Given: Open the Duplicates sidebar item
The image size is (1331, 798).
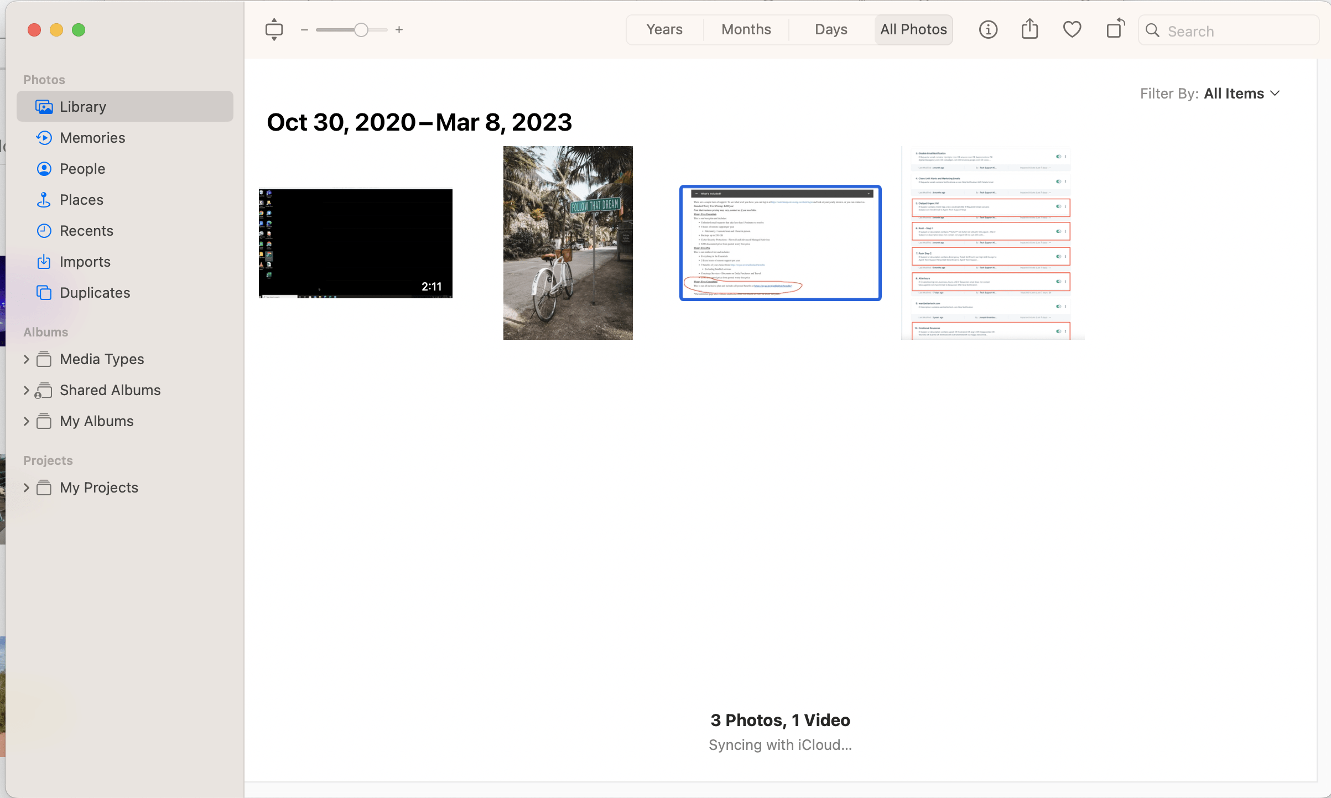Looking at the screenshot, I should (95, 293).
